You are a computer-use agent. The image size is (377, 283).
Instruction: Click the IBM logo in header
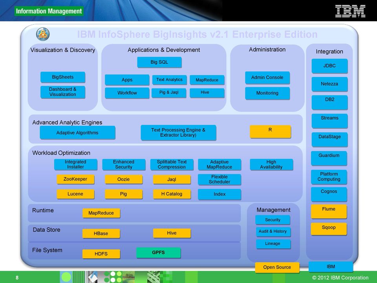click(350, 11)
